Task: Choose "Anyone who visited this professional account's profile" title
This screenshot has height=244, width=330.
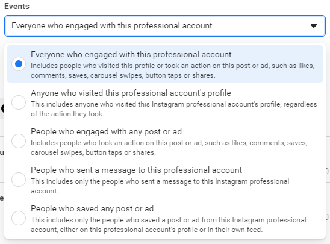Action: (x=131, y=93)
